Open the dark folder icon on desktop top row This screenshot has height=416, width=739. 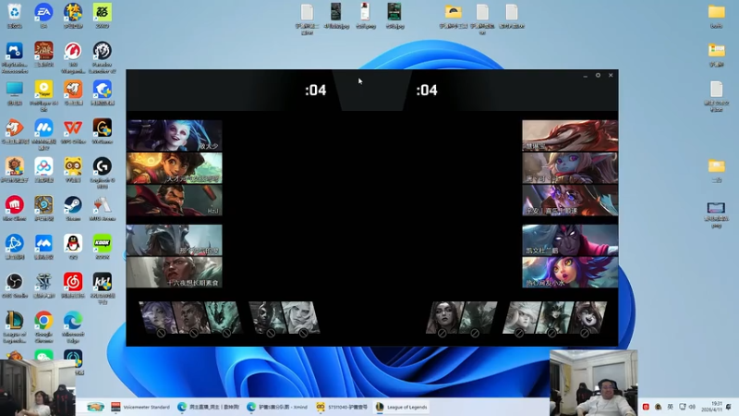453,16
